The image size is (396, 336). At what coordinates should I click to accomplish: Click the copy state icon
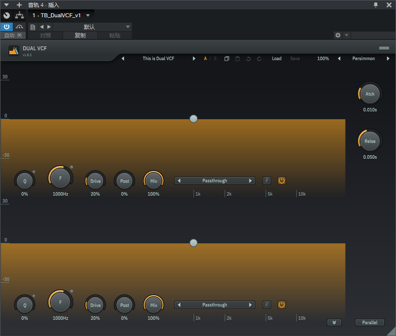[227, 59]
